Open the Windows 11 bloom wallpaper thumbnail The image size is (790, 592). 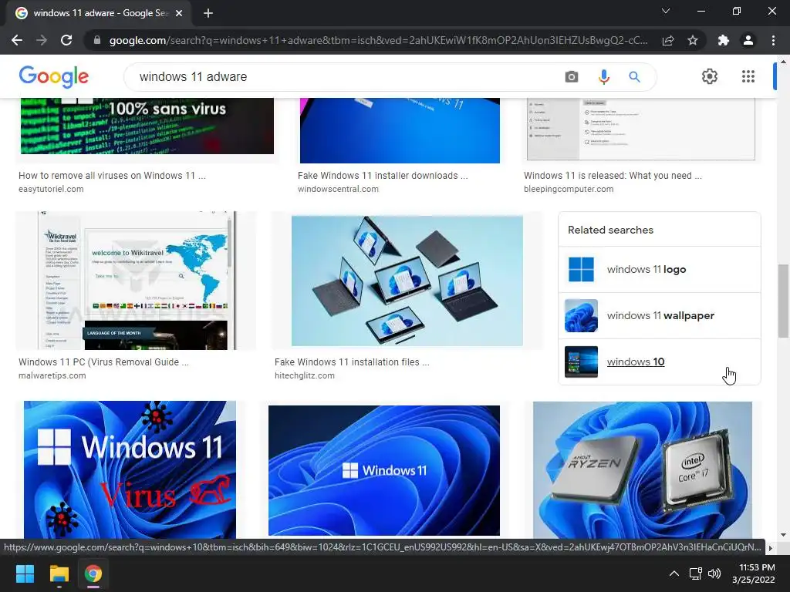click(384, 471)
